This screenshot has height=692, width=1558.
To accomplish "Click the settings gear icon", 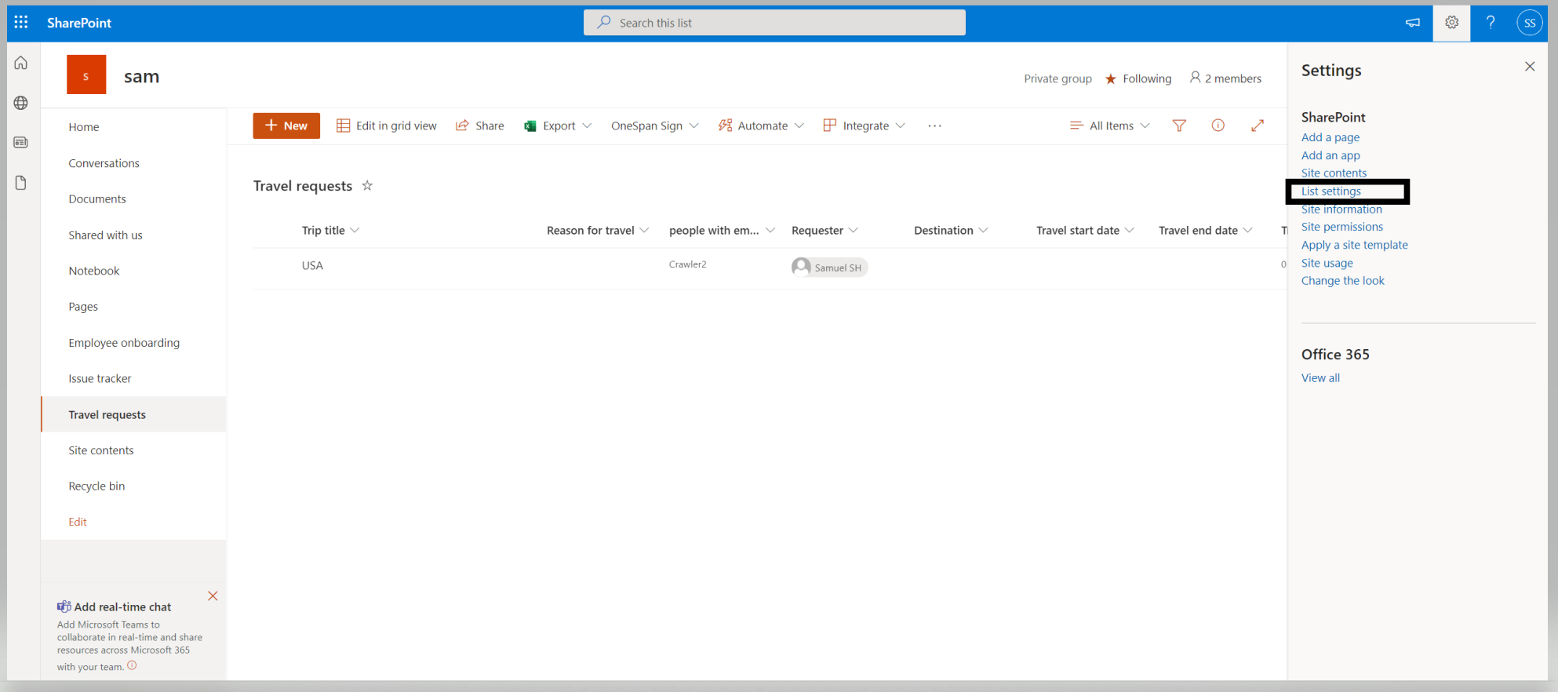I will click(x=1451, y=23).
